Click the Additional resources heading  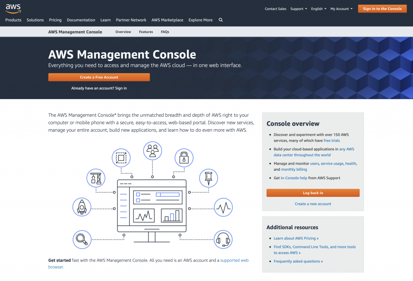tap(292, 227)
